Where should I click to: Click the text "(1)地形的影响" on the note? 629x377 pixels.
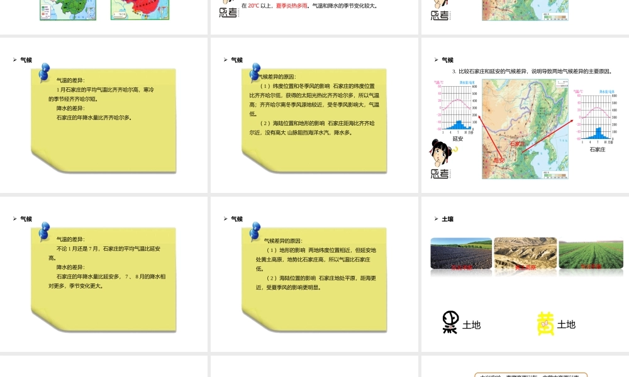pos(286,251)
